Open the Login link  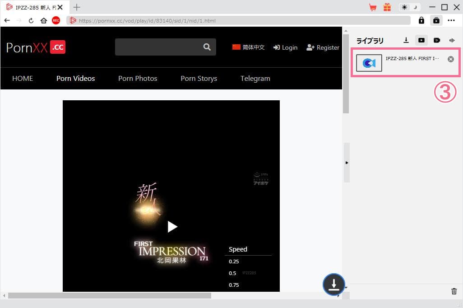point(285,47)
